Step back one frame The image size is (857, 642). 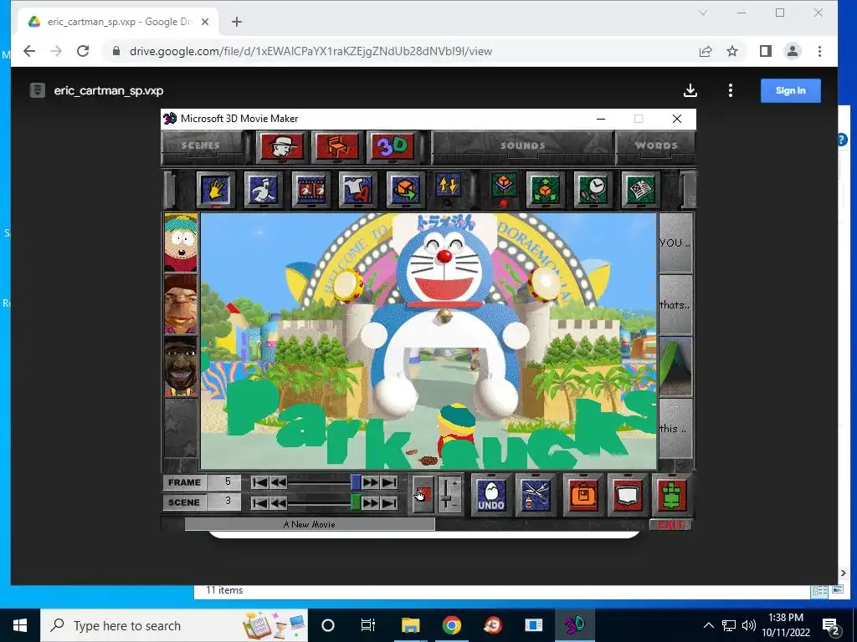(278, 482)
